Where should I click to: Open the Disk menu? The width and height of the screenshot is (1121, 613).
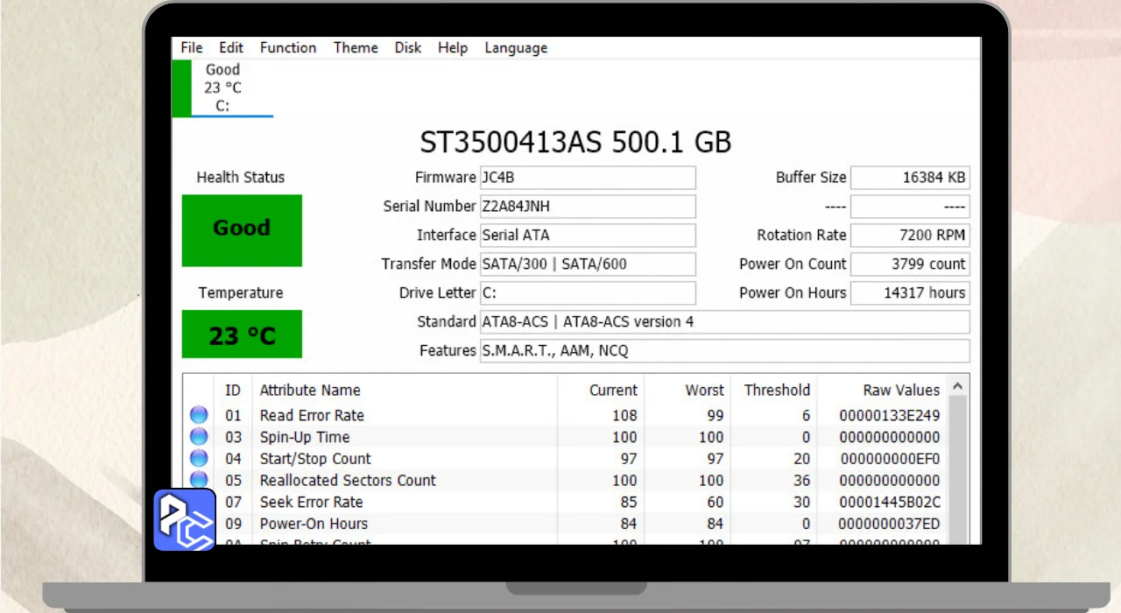[x=407, y=48]
